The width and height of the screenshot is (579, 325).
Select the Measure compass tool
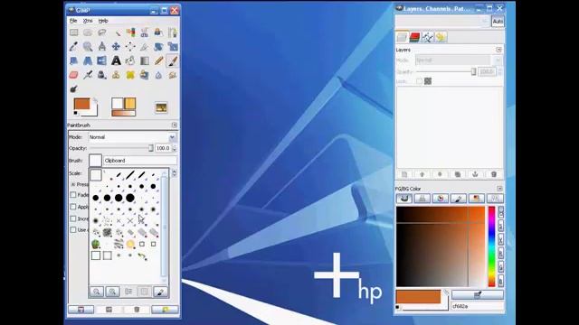click(x=102, y=46)
